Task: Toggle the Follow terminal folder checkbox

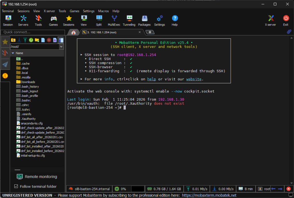Action: pyautogui.click(x=16, y=187)
